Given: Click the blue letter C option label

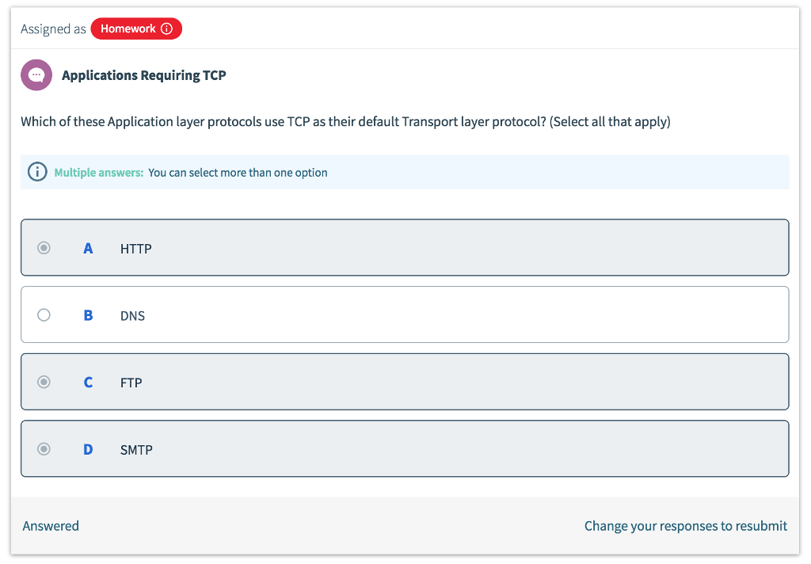Looking at the screenshot, I should point(88,382).
